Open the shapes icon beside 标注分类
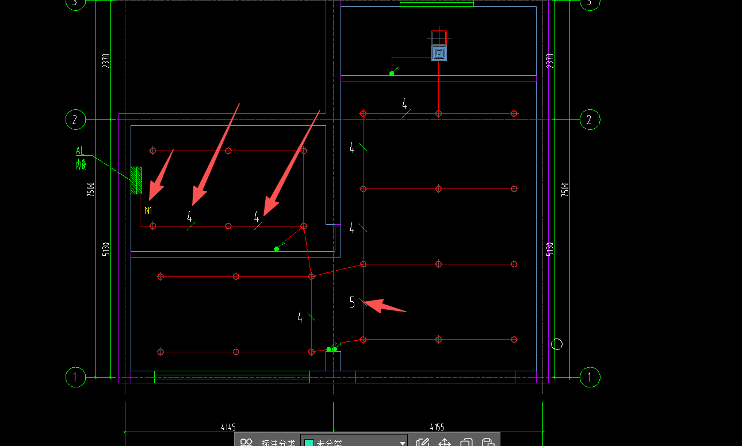Screen dimensions: 742x446 (246, 443)
